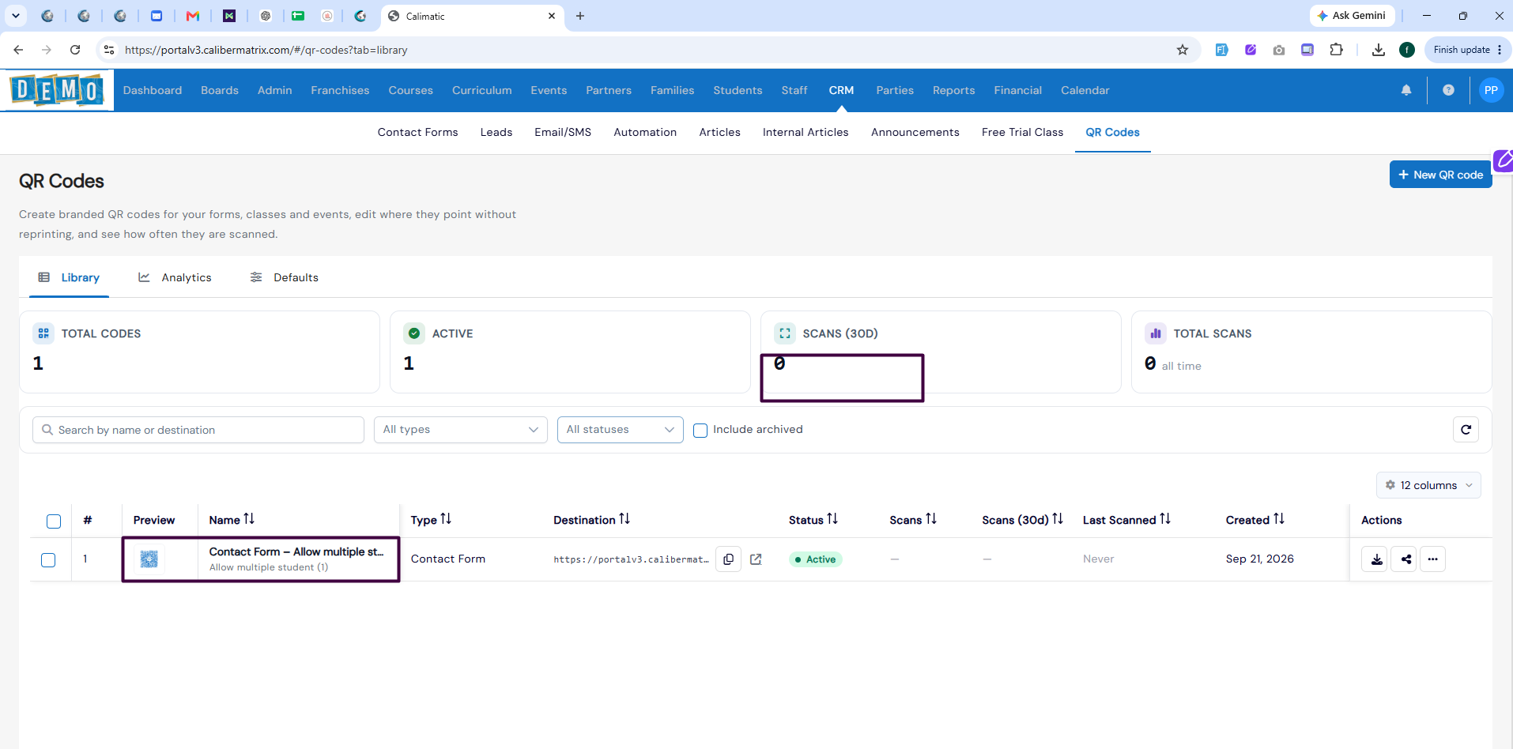Expand the All types dropdown
The width and height of the screenshot is (1513, 749).
coord(461,430)
